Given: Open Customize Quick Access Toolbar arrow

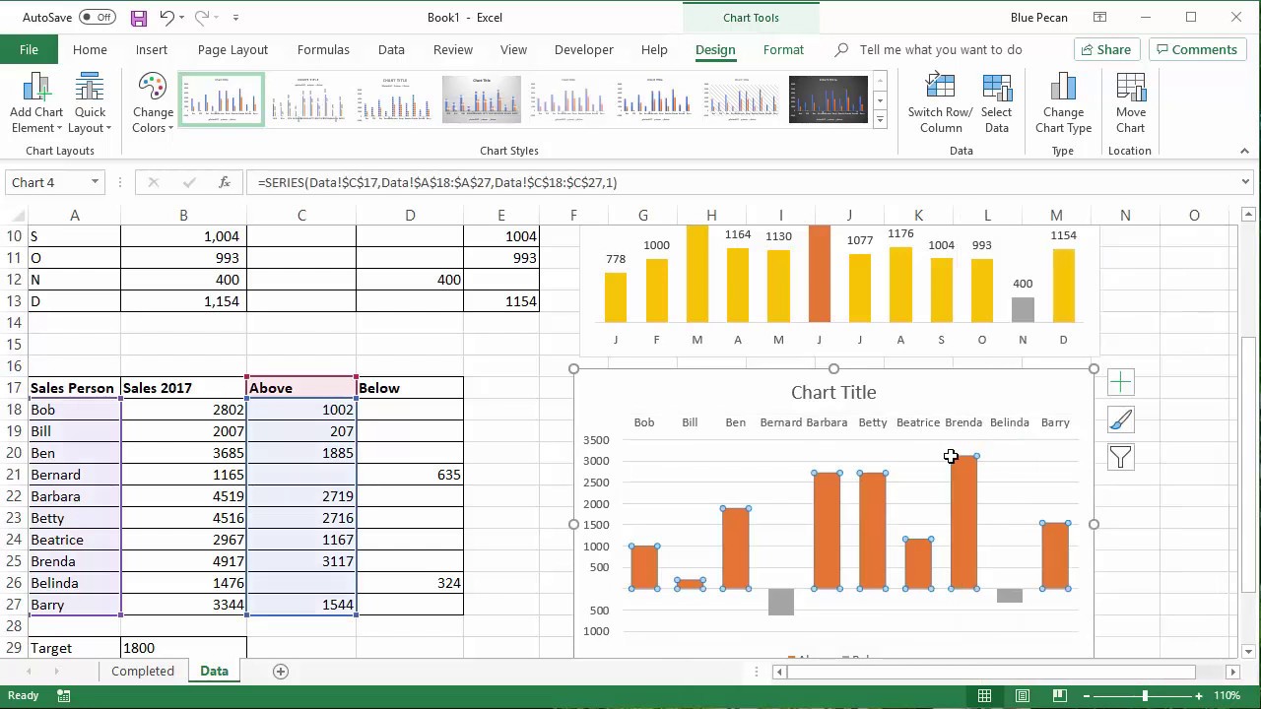Looking at the screenshot, I should [x=235, y=18].
